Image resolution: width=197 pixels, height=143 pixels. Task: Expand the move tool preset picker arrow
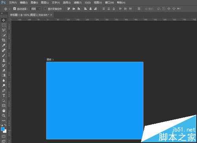coord(9,9)
